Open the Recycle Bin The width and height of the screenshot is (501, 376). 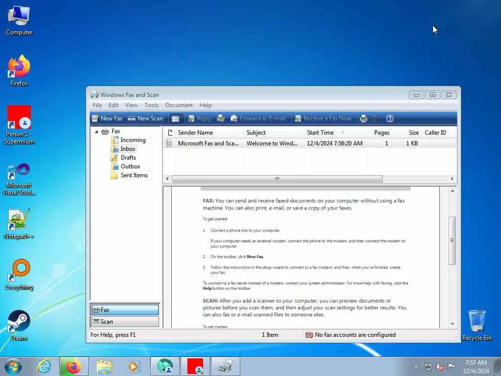pyautogui.click(x=477, y=326)
